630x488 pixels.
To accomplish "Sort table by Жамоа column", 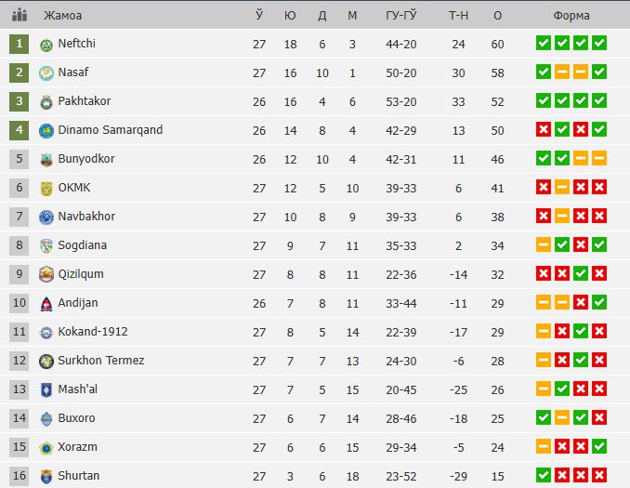I will coord(62,16).
